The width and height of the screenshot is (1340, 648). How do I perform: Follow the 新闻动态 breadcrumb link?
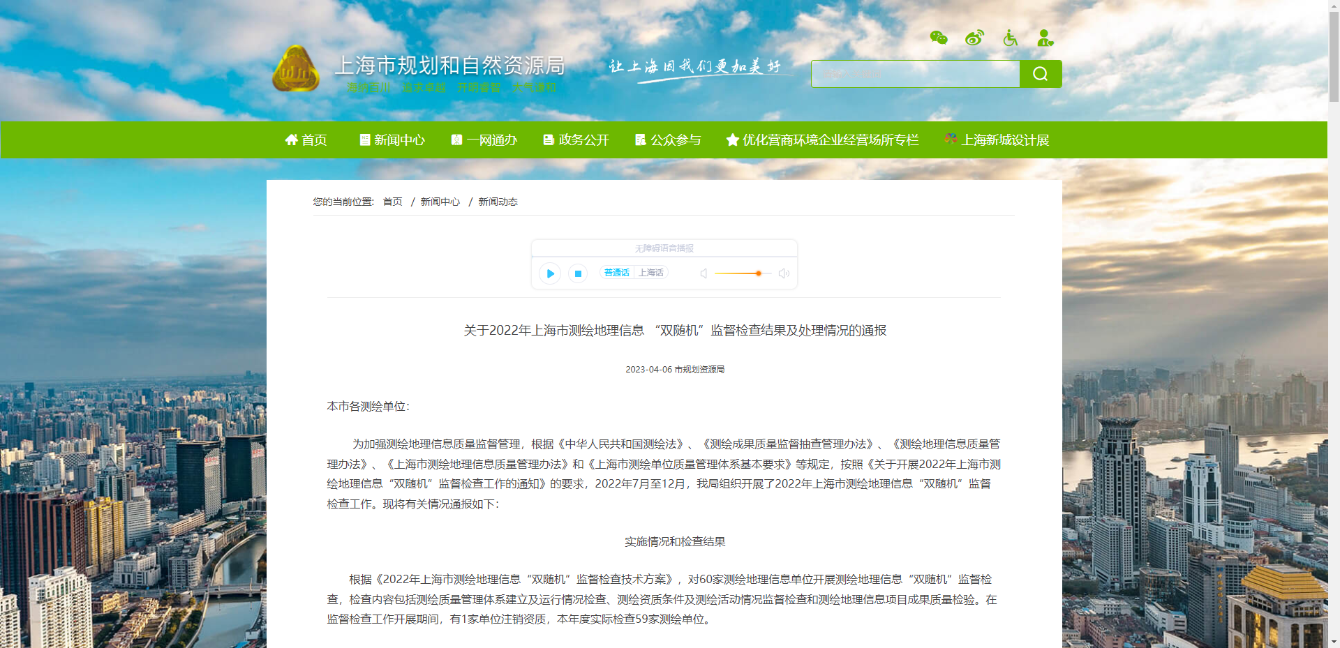498,202
